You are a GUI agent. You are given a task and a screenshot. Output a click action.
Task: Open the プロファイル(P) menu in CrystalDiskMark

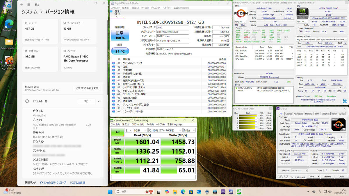(x=138, y=124)
